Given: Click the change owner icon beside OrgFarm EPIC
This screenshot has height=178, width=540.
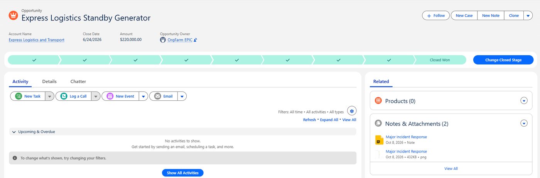Looking at the screenshot, I should (x=195, y=40).
